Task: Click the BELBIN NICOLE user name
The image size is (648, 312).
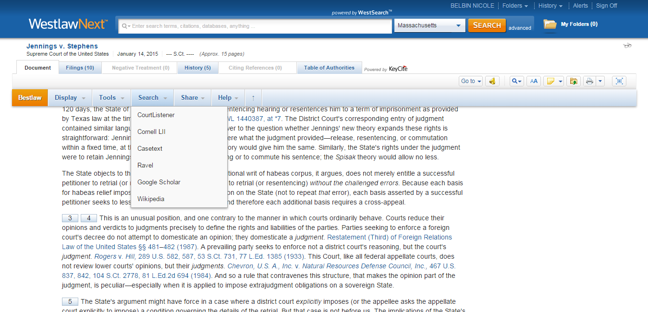Action: pyautogui.click(x=471, y=6)
